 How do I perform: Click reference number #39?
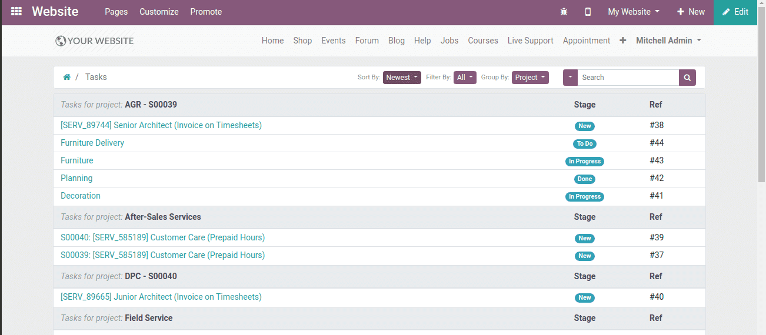[x=657, y=237]
